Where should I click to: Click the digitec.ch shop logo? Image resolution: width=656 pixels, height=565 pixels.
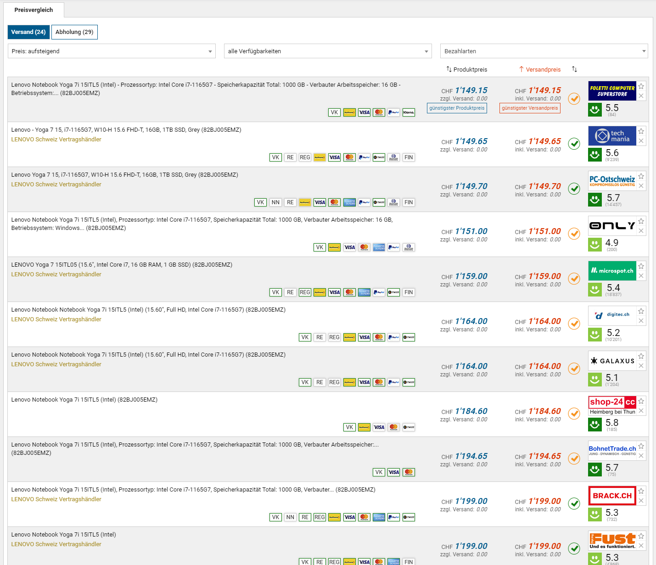[x=612, y=315]
